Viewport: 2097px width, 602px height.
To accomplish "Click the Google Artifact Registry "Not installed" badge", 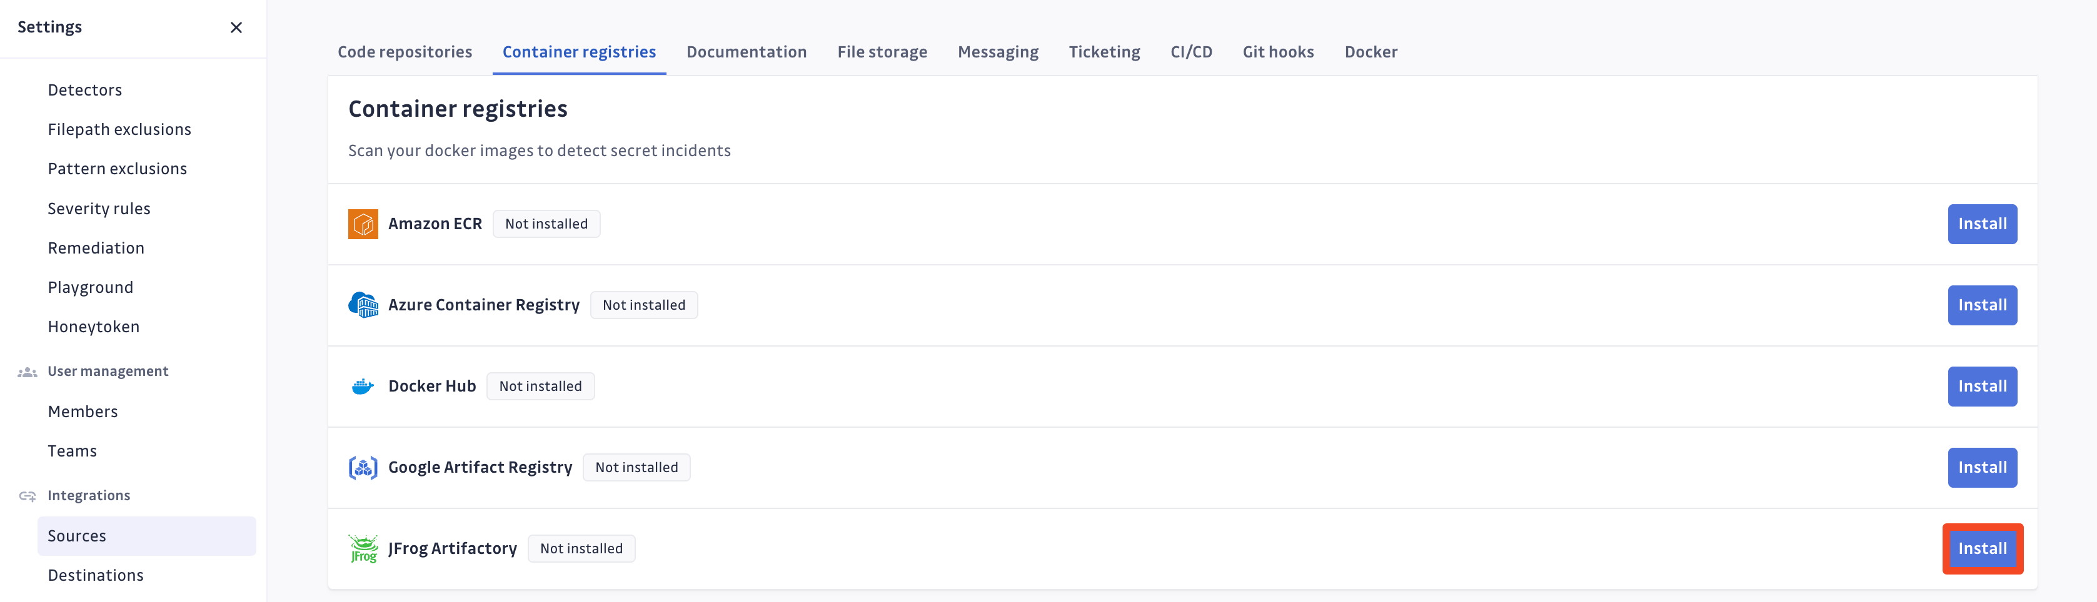I will 636,468.
